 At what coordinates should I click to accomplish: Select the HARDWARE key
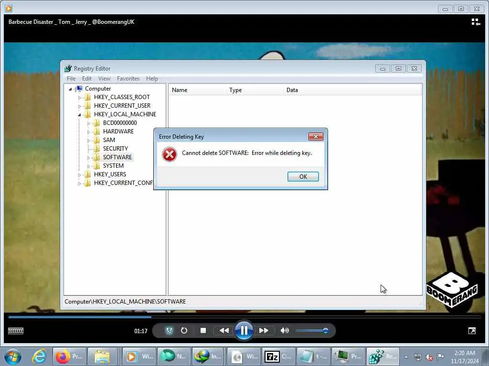pos(118,132)
